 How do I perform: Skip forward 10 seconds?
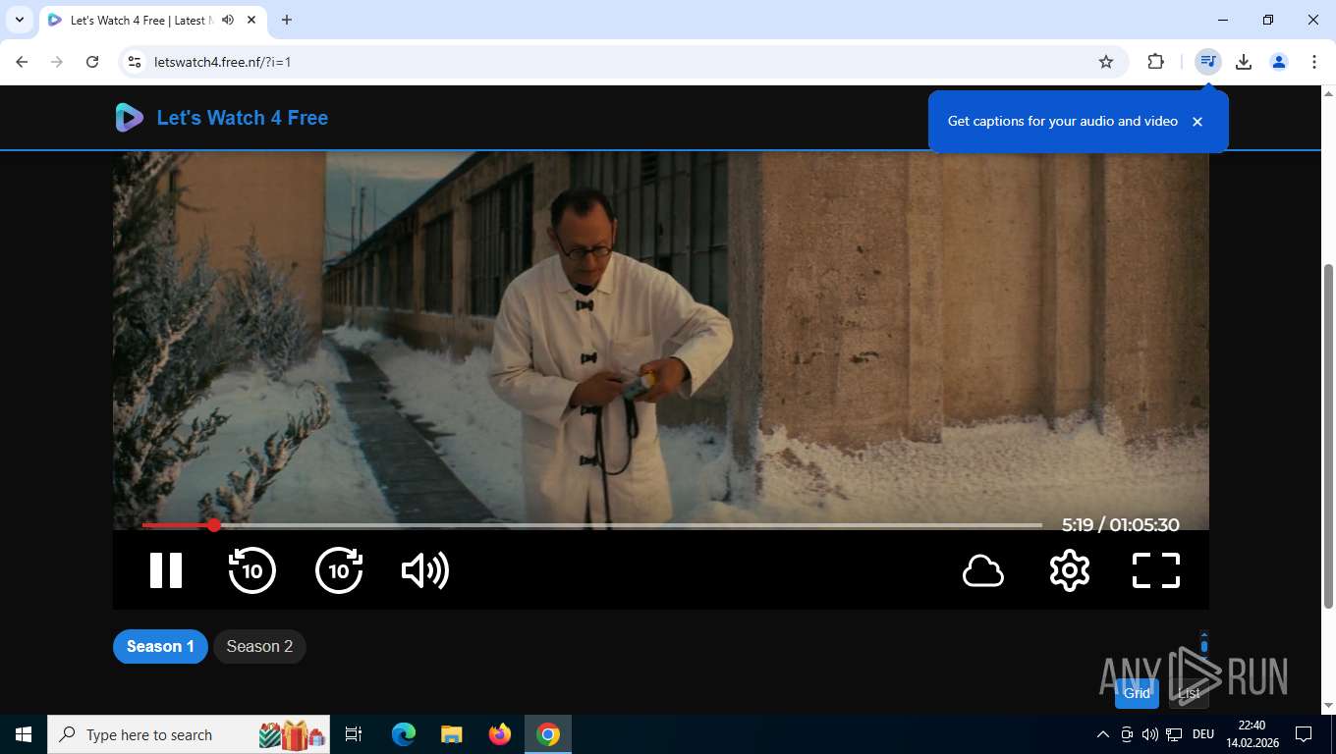pos(339,570)
